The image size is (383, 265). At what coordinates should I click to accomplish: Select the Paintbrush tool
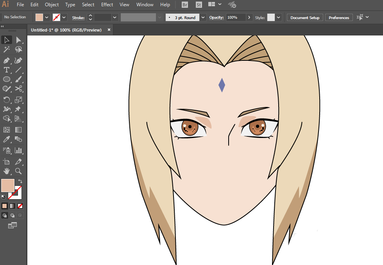click(x=18, y=79)
